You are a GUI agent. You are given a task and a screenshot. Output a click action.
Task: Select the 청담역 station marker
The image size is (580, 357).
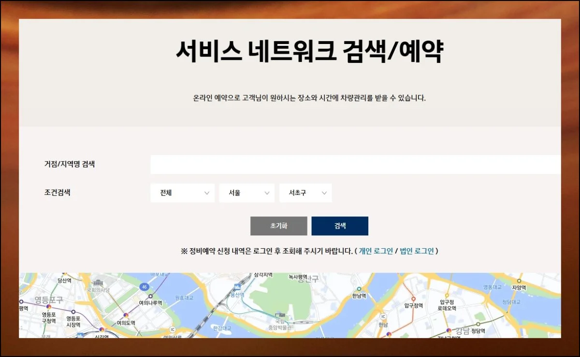[478, 324]
